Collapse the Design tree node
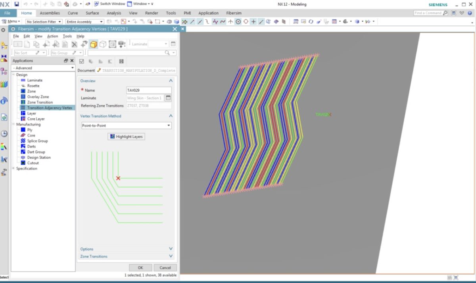 (14, 75)
